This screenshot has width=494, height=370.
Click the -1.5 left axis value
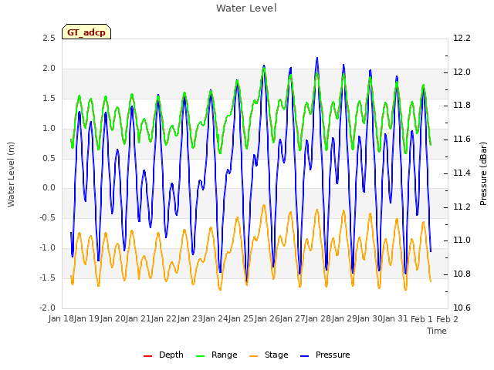tap(47, 277)
